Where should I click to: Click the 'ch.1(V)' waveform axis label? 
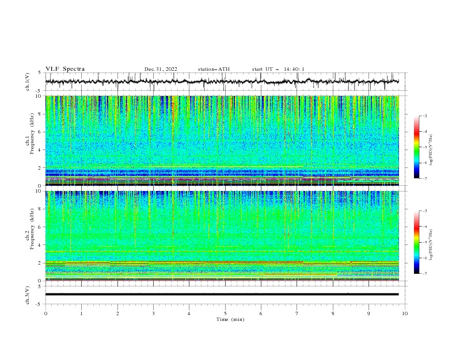[x=28, y=82]
